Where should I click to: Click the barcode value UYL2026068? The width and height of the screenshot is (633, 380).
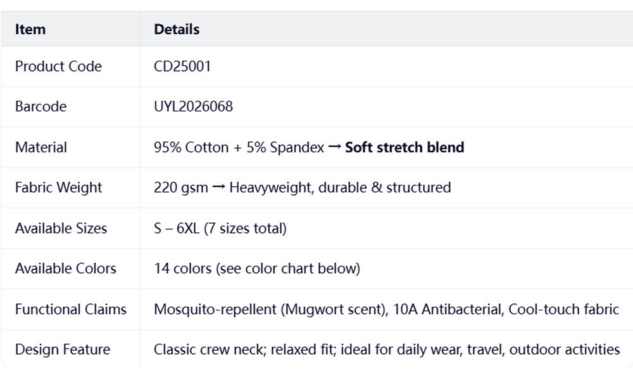194,107
